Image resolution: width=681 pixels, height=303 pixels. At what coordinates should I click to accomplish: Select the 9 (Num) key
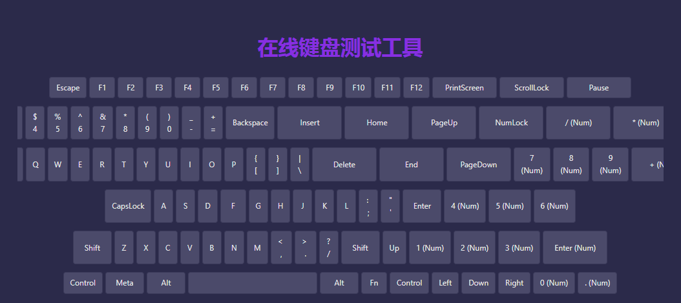point(610,165)
